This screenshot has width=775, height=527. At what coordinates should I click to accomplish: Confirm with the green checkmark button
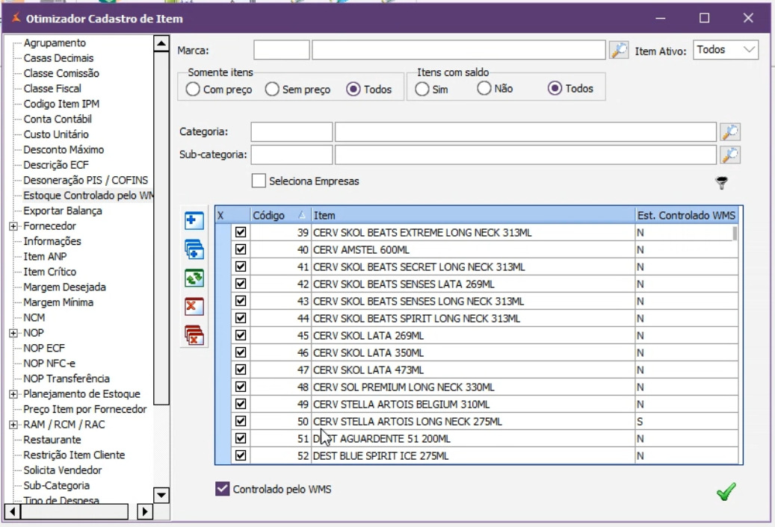pos(726,491)
